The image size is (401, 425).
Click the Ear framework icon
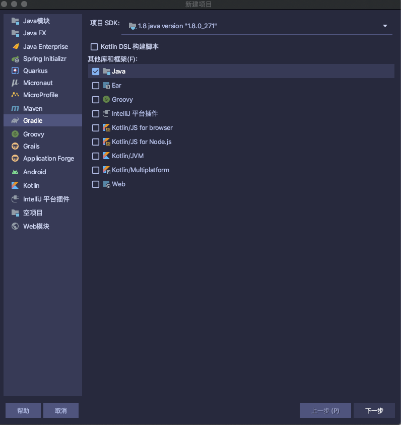pos(106,86)
